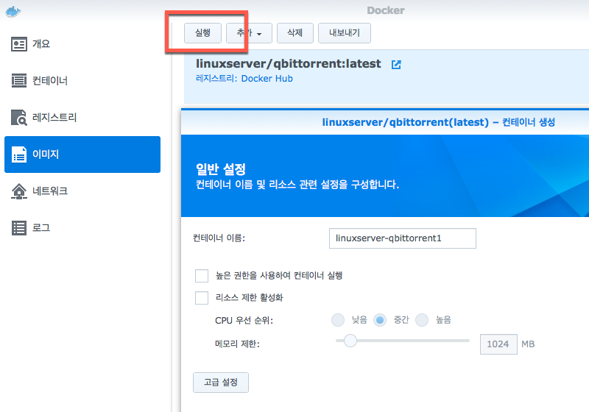
Task: Click the 메모리 제한 slider handle
Action: (x=350, y=341)
